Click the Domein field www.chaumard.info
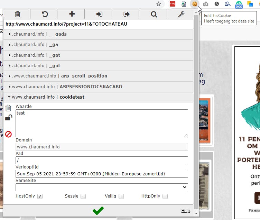This screenshot has height=220, width=260. pos(102,147)
